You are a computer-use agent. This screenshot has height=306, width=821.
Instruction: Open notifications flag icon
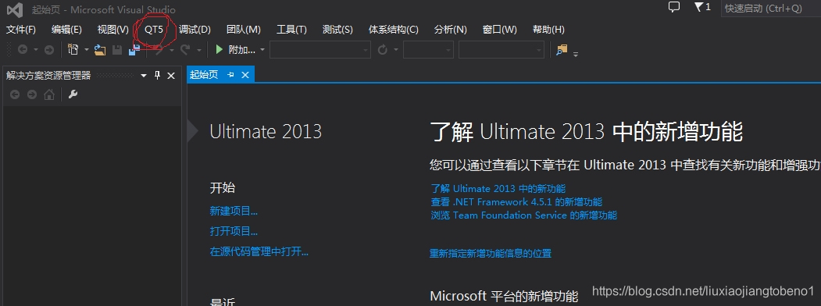coord(699,7)
